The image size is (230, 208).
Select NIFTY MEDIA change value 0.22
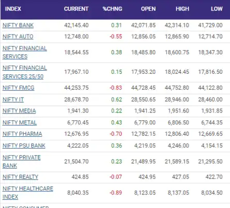[116, 111]
